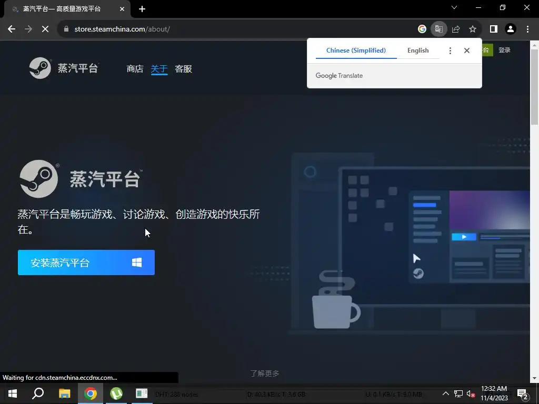
Task: Toggle the Translate page icon
Action: (x=438, y=29)
